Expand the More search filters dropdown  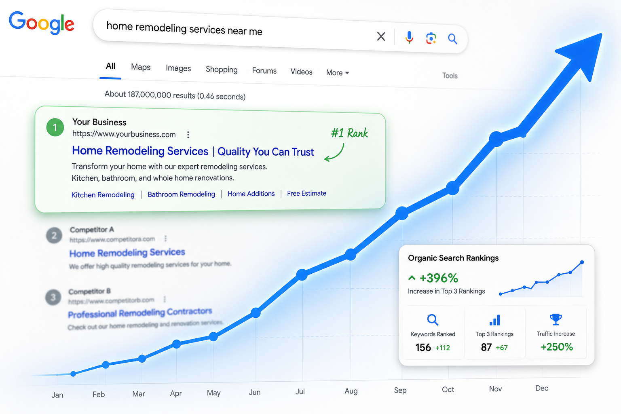(338, 73)
